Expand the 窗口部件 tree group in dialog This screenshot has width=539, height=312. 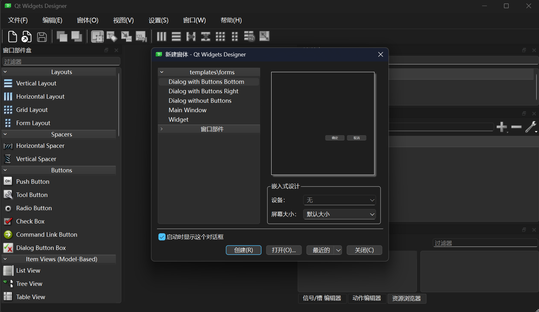click(x=162, y=129)
